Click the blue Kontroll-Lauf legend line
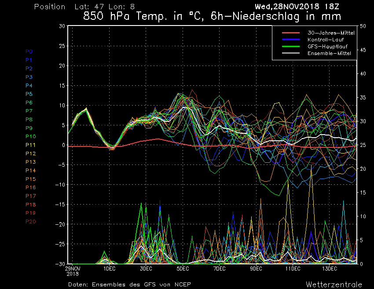Image resolution: width=374 pixels, height=289 pixels. (290, 40)
